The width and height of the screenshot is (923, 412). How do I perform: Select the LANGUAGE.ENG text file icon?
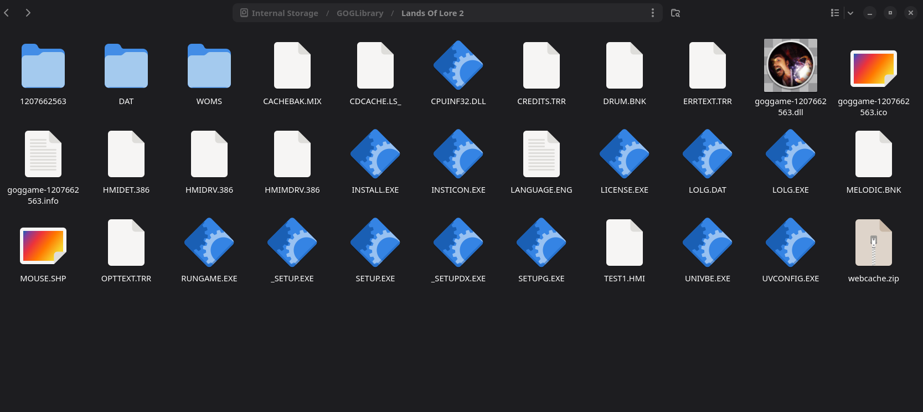tap(542, 154)
